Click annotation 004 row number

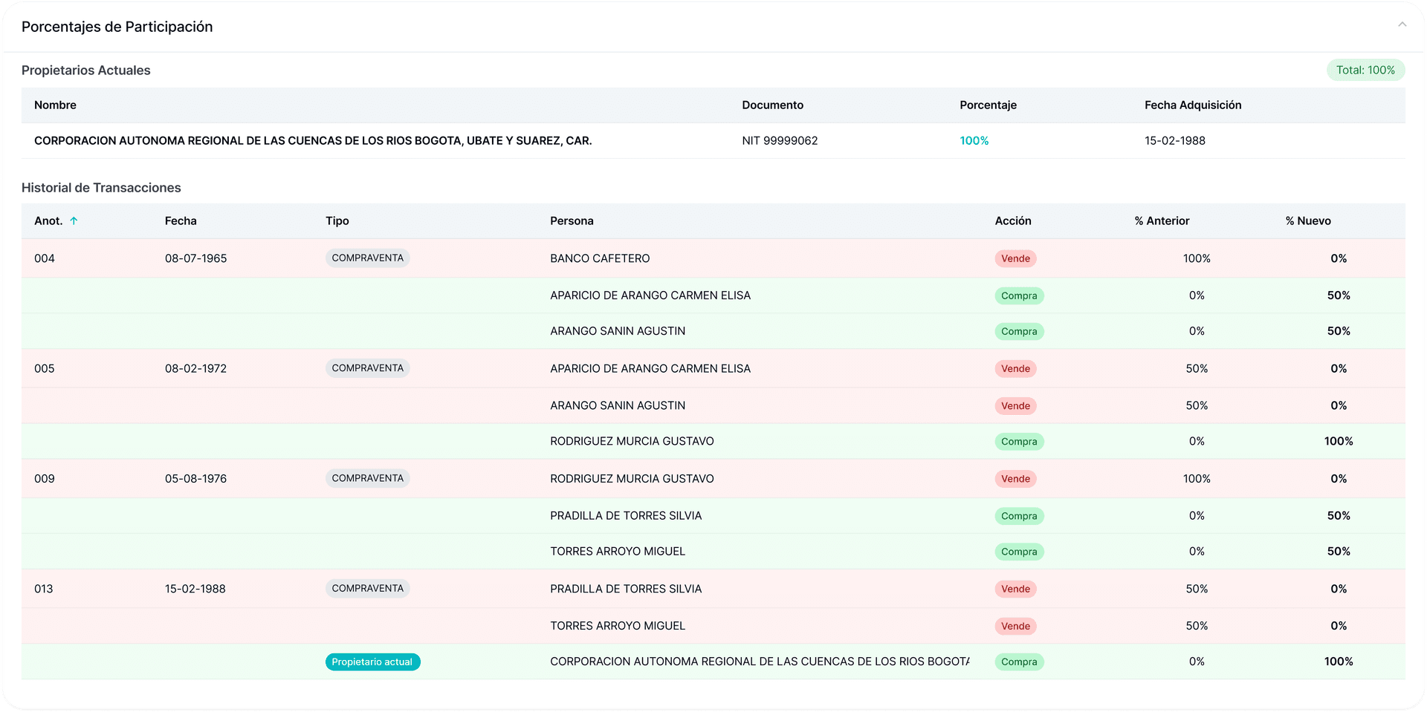tap(45, 258)
